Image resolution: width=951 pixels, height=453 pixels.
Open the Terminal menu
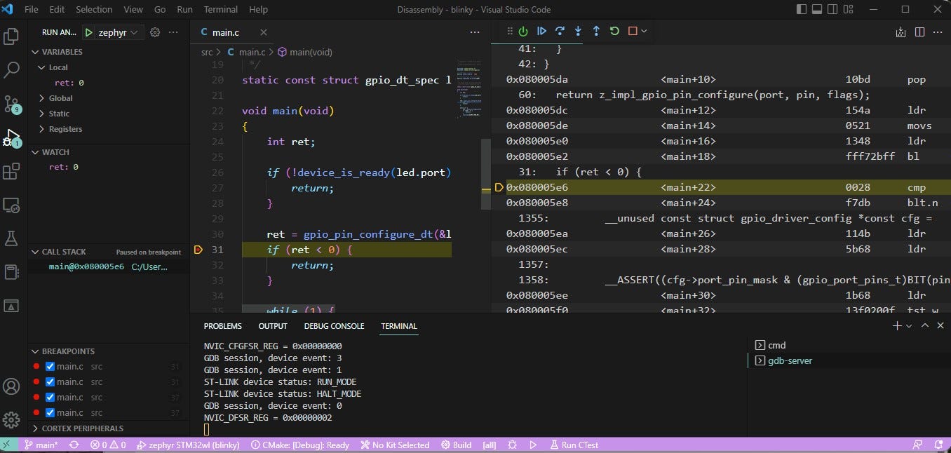[220, 10]
